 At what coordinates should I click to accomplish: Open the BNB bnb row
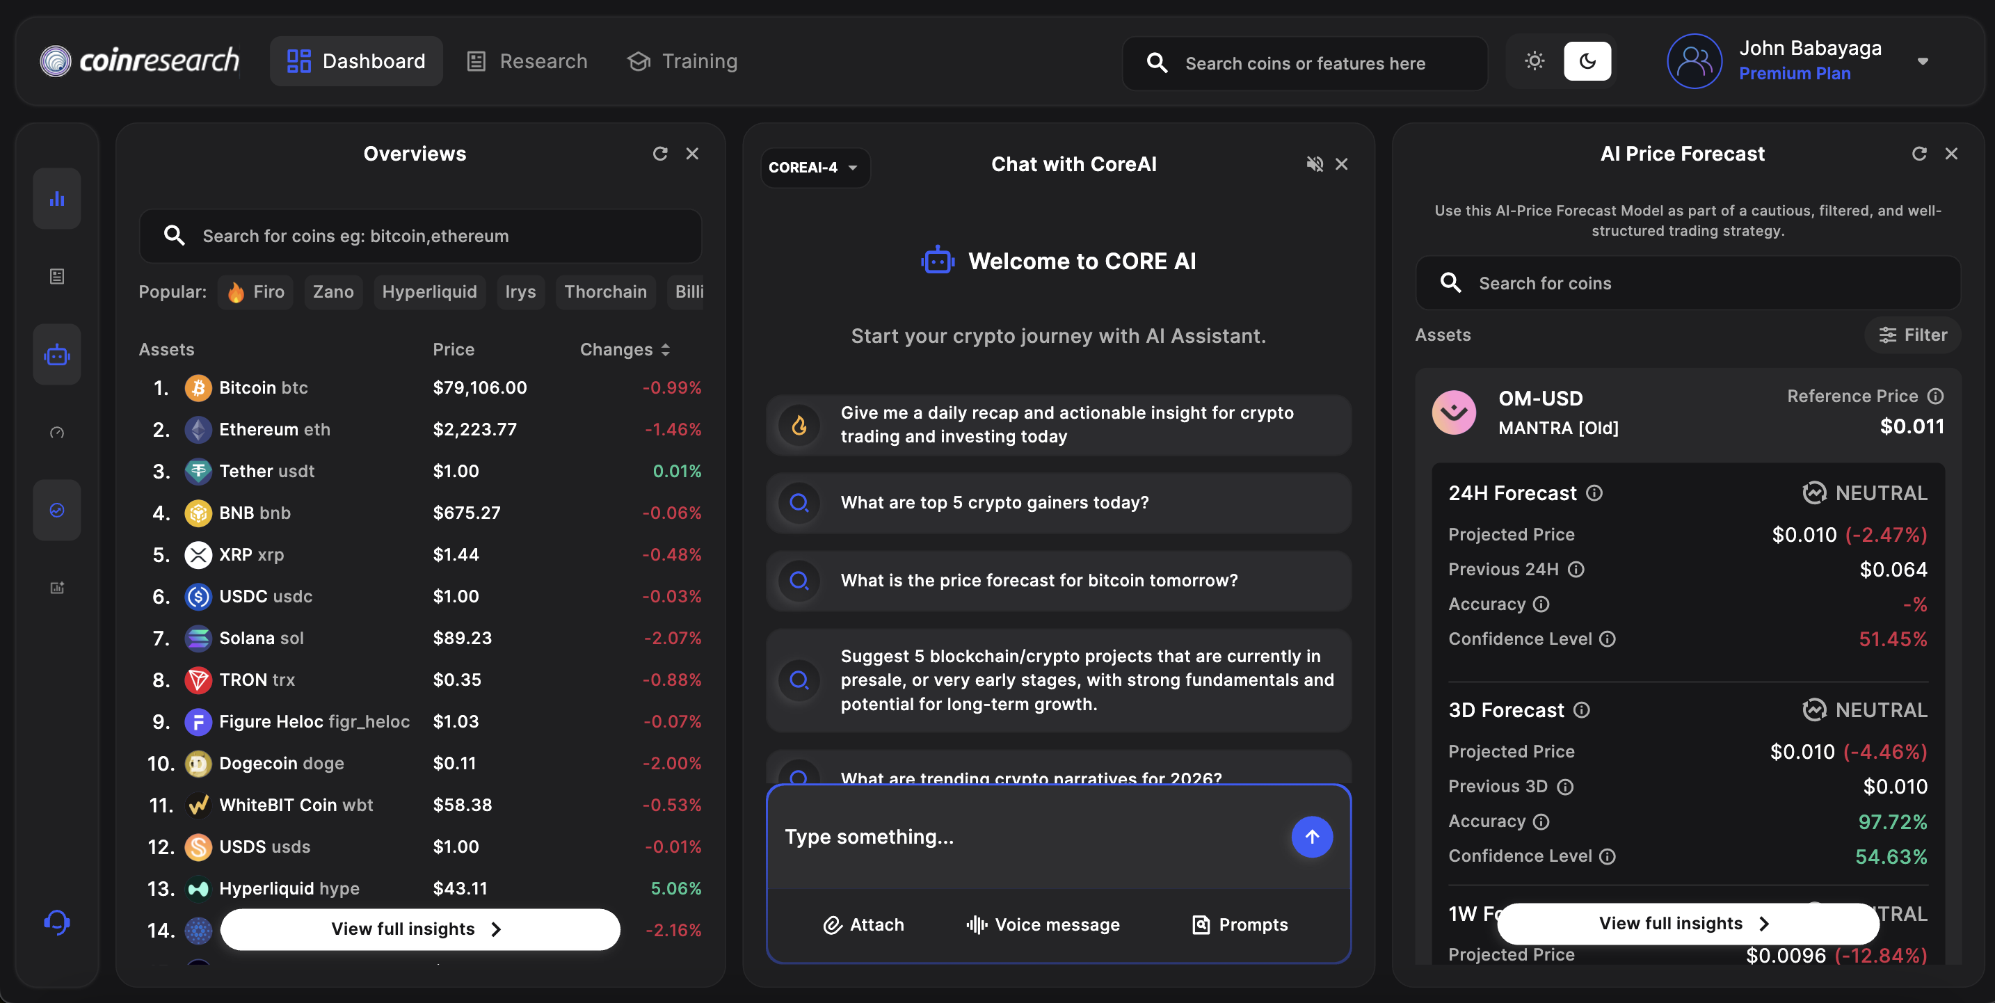pyautogui.click(x=421, y=513)
